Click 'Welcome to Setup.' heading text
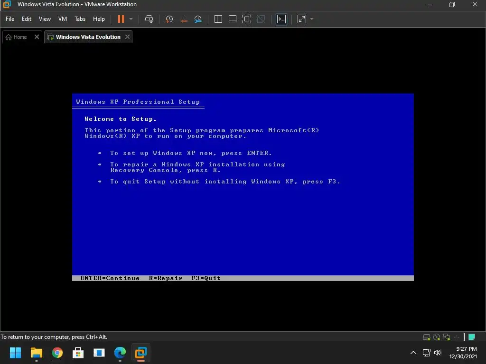This screenshot has height=364, width=486. [121, 119]
